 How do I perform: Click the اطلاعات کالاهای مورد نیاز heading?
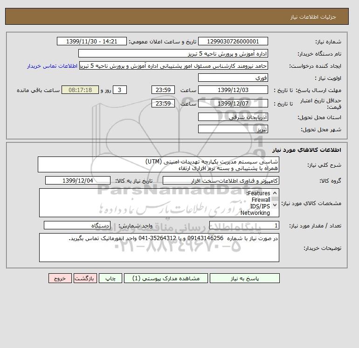click(307, 150)
